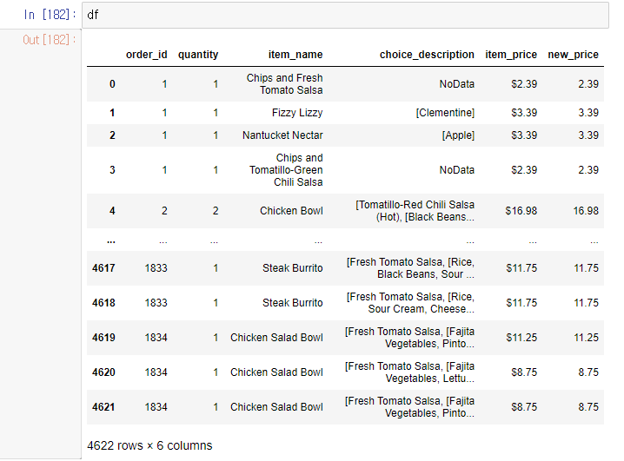This screenshot has height=461, width=624.
Task: Click the item_name column header
Action: point(295,55)
